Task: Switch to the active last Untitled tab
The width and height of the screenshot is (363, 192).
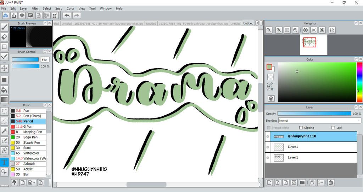Action: [248, 23]
